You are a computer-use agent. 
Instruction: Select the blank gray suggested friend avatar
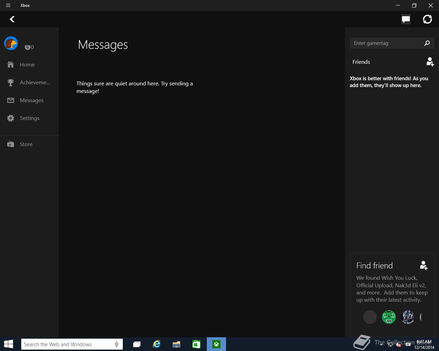pyautogui.click(x=370, y=317)
